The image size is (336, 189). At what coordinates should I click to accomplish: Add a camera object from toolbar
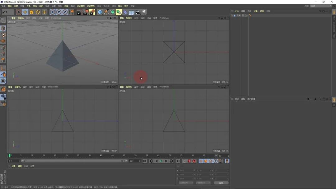pos(138,12)
